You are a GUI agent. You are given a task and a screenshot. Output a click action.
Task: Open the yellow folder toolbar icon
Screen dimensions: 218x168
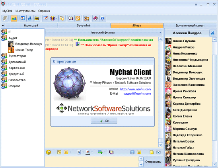click(37, 18)
